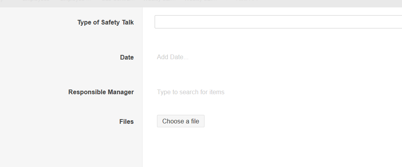402x167 pixels.
Task: Switch to the Employees tab
Action: point(35,1)
